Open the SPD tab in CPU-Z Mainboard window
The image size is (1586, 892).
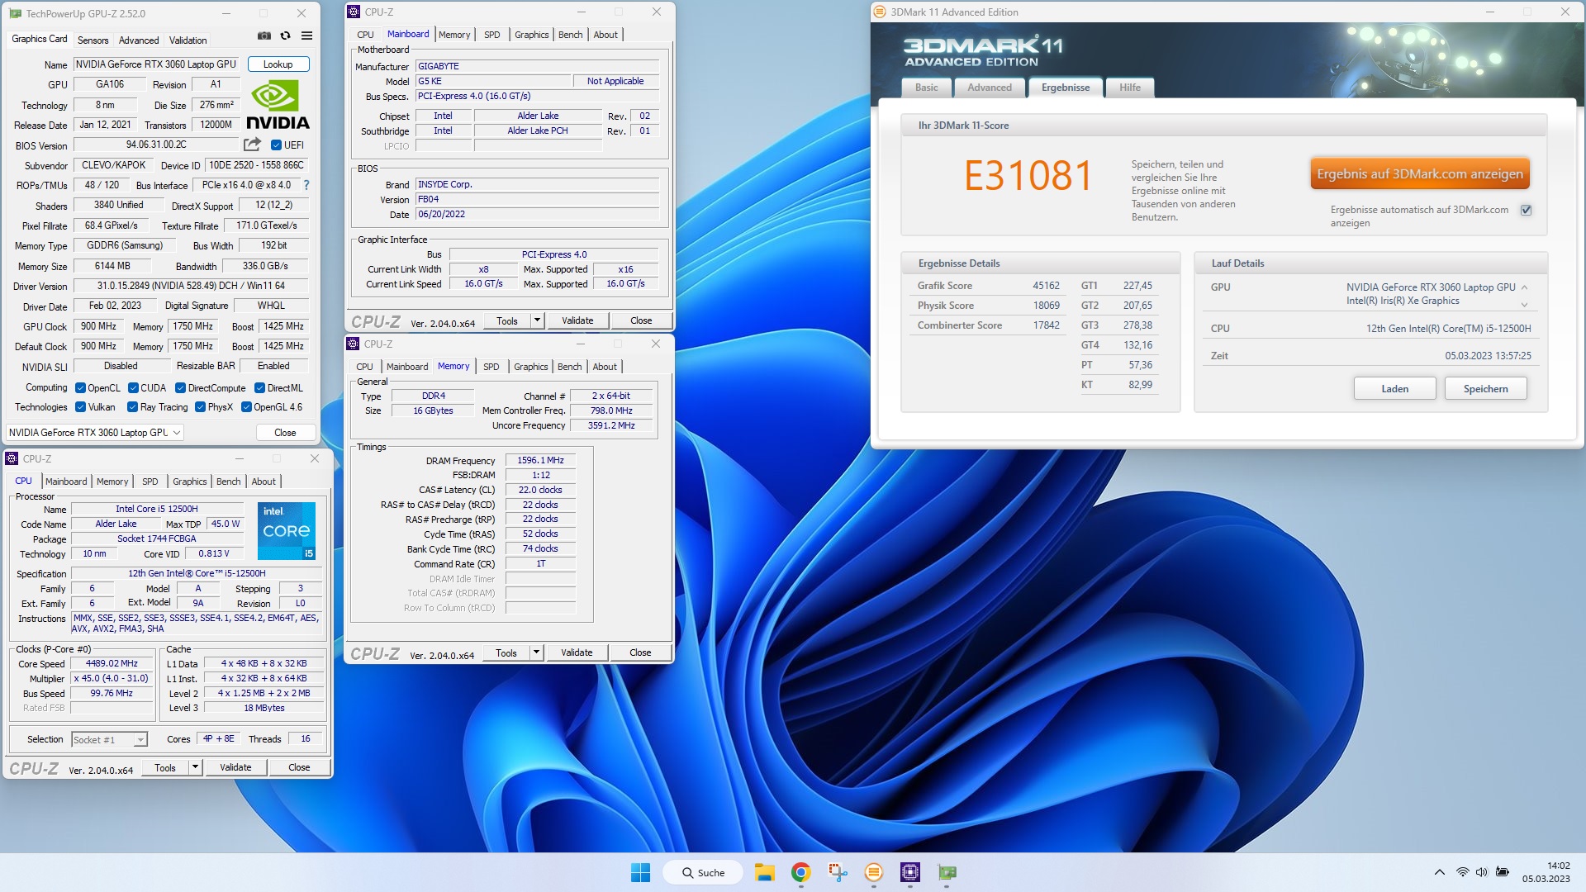coord(491,35)
